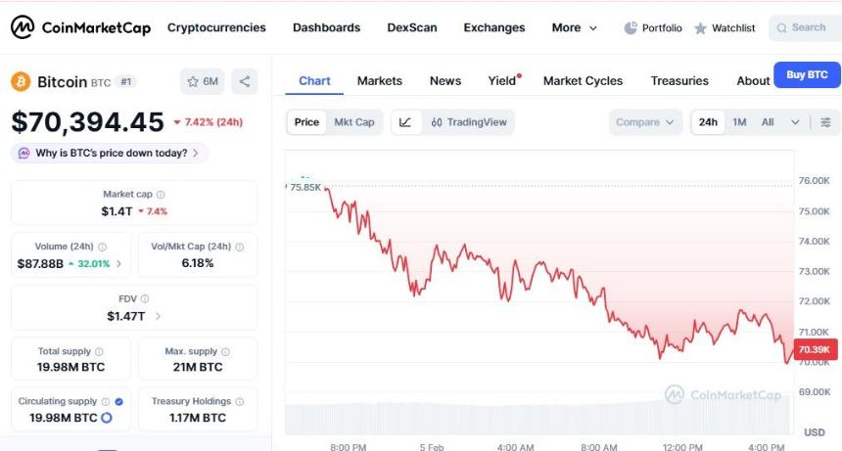Switch to TradingView chart mode

(x=469, y=122)
